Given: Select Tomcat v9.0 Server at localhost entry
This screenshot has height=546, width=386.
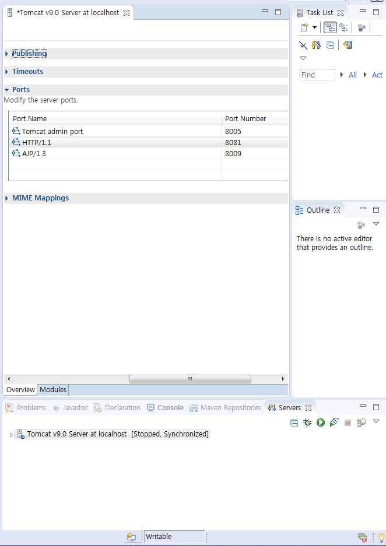Looking at the screenshot, I should tap(112, 434).
